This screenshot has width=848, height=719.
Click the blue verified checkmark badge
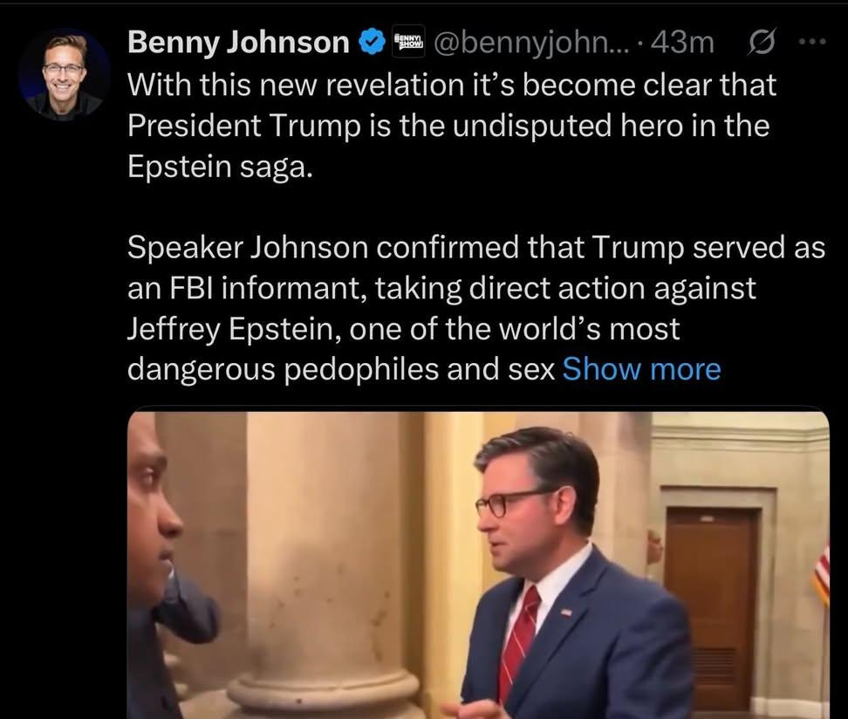pos(372,42)
